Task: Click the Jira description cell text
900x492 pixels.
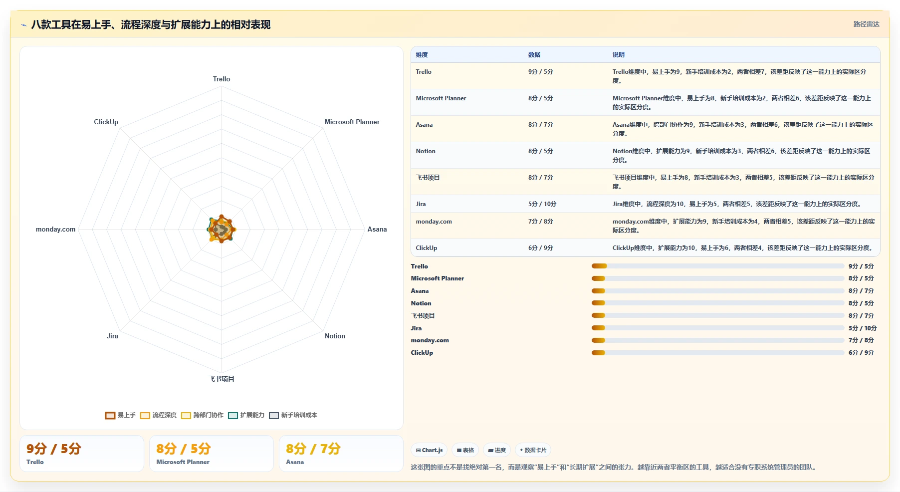Action: (737, 204)
